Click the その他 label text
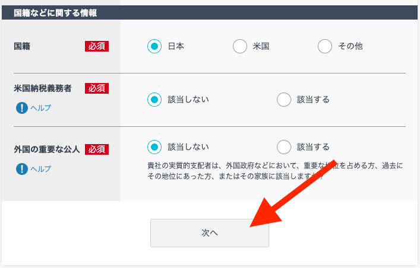The image size is (420, 268). (x=350, y=46)
